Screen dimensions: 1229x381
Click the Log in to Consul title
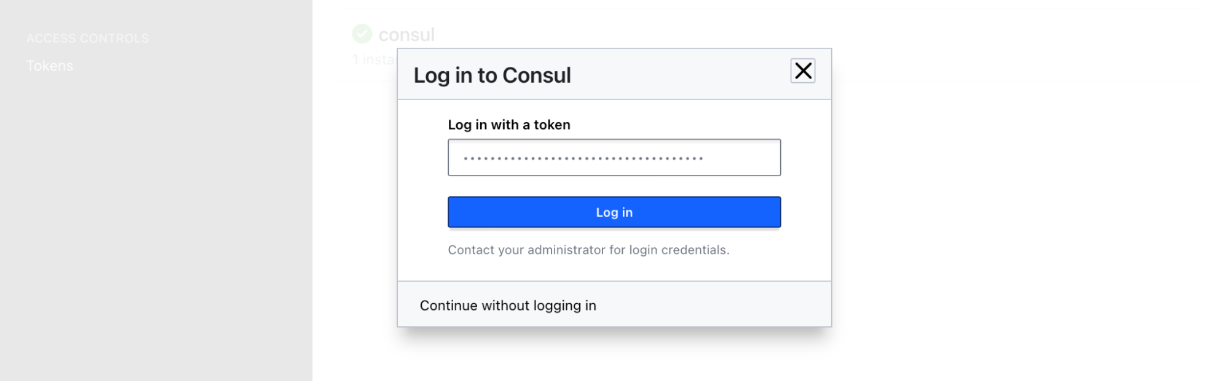click(492, 75)
